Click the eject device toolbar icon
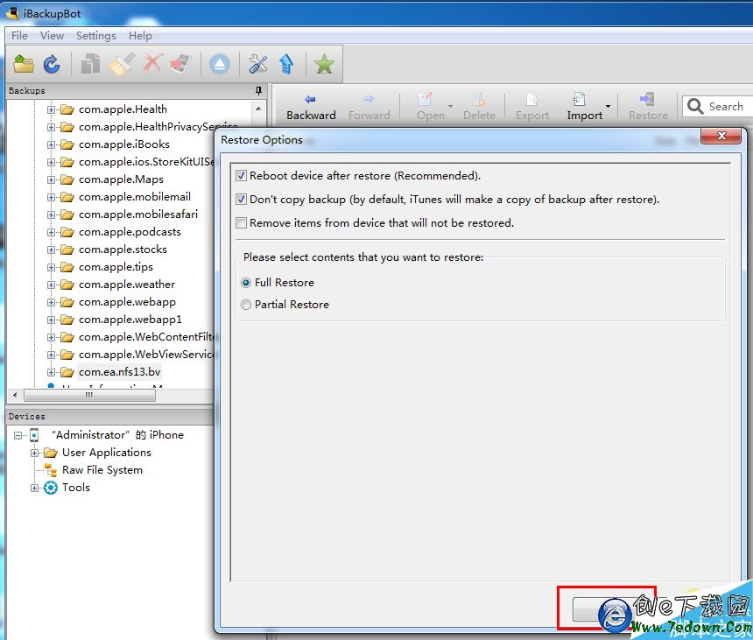Viewport: 753px width, 640px height. pyautogui.click(x=219, y=64)
